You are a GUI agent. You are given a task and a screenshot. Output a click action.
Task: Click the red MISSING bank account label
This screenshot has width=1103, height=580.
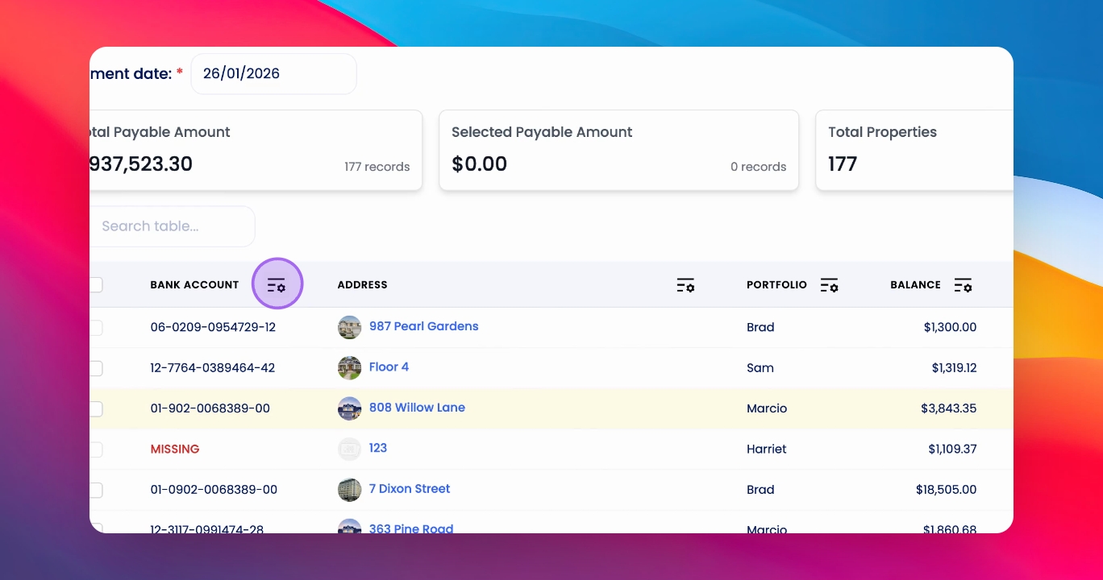pyautogui.click(x=175, y=449)
